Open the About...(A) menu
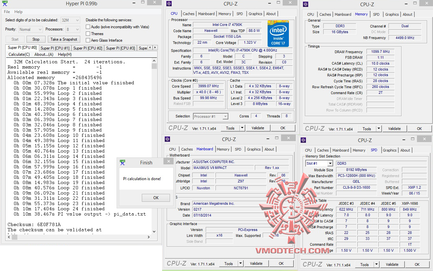Viewport: 433px width, 271px height. (x=44, y=54)
